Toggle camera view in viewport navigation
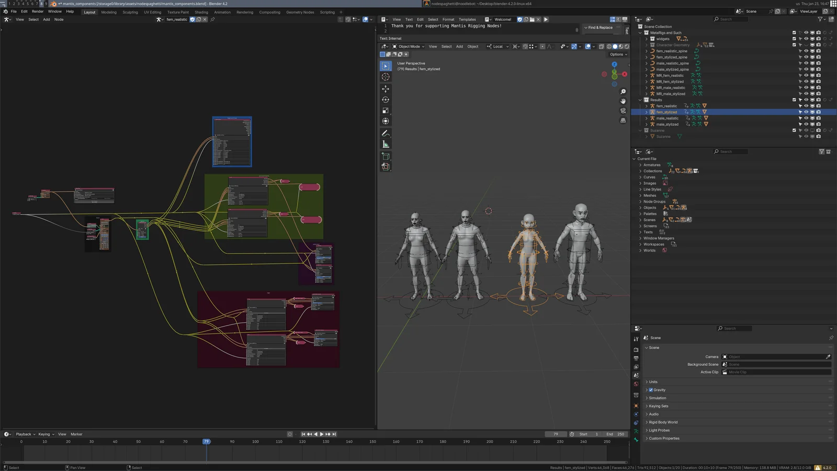The height and width of the screenshot is (471, 837). [x=623, y=111]
